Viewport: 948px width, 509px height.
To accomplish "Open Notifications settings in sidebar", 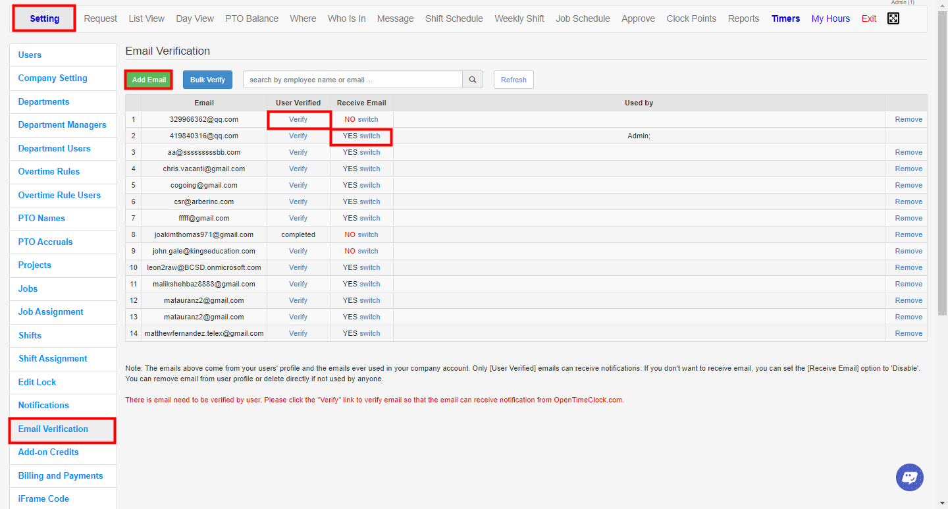I will (43, 405).
